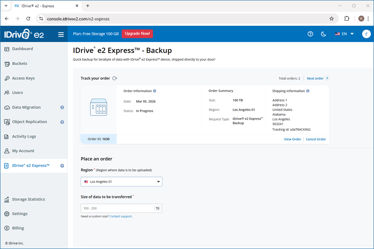Viewport: 374px width, 249px height.
Task: Click the Contact support link
Action: 121,216
